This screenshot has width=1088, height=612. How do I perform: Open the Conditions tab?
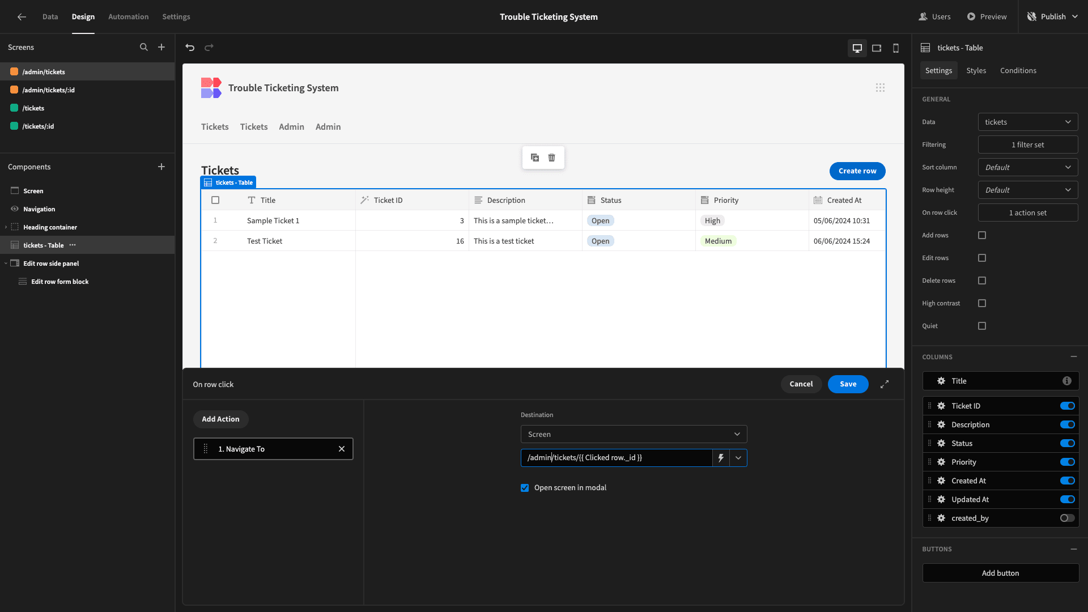pos(1018,71)
